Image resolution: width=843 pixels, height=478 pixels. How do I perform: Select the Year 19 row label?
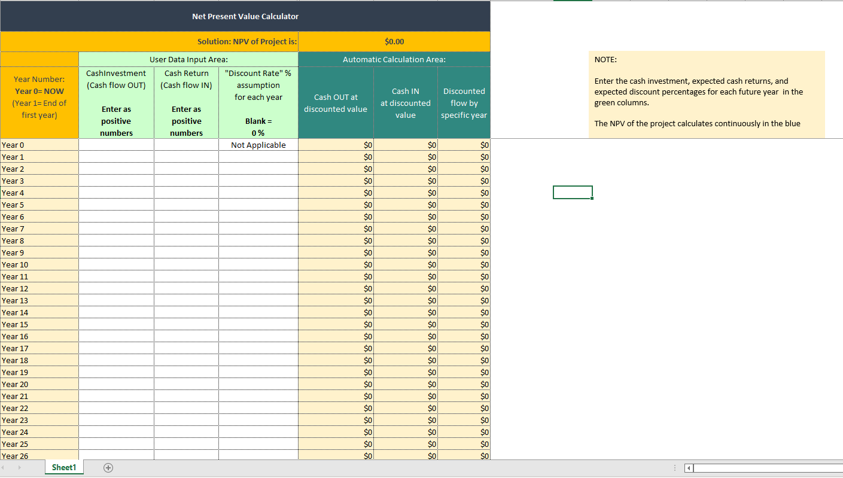click(x=39, y=372)
